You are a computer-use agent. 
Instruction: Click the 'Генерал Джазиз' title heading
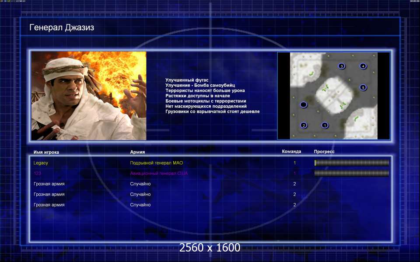tap(62, 27)
